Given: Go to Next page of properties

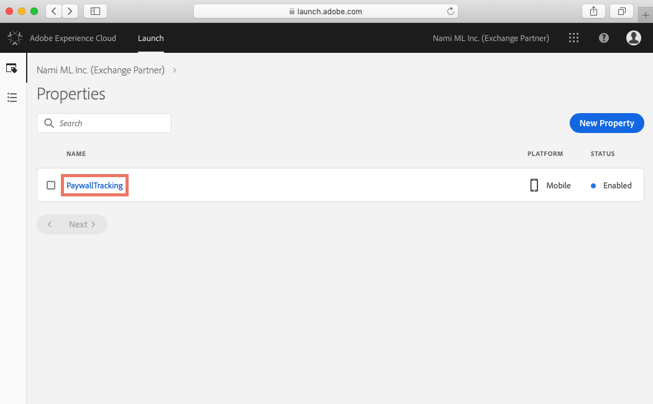Looking at the screenshot, I should (82, 224).
